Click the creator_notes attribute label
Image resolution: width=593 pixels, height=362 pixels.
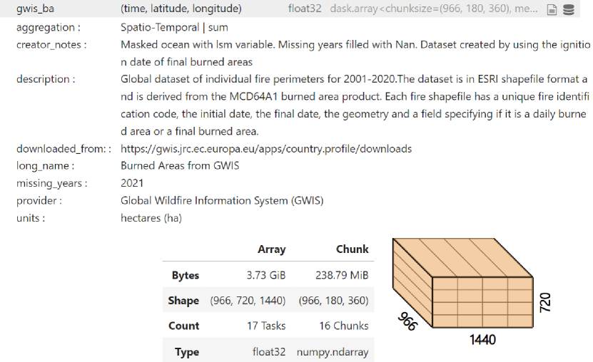(51, 45)
